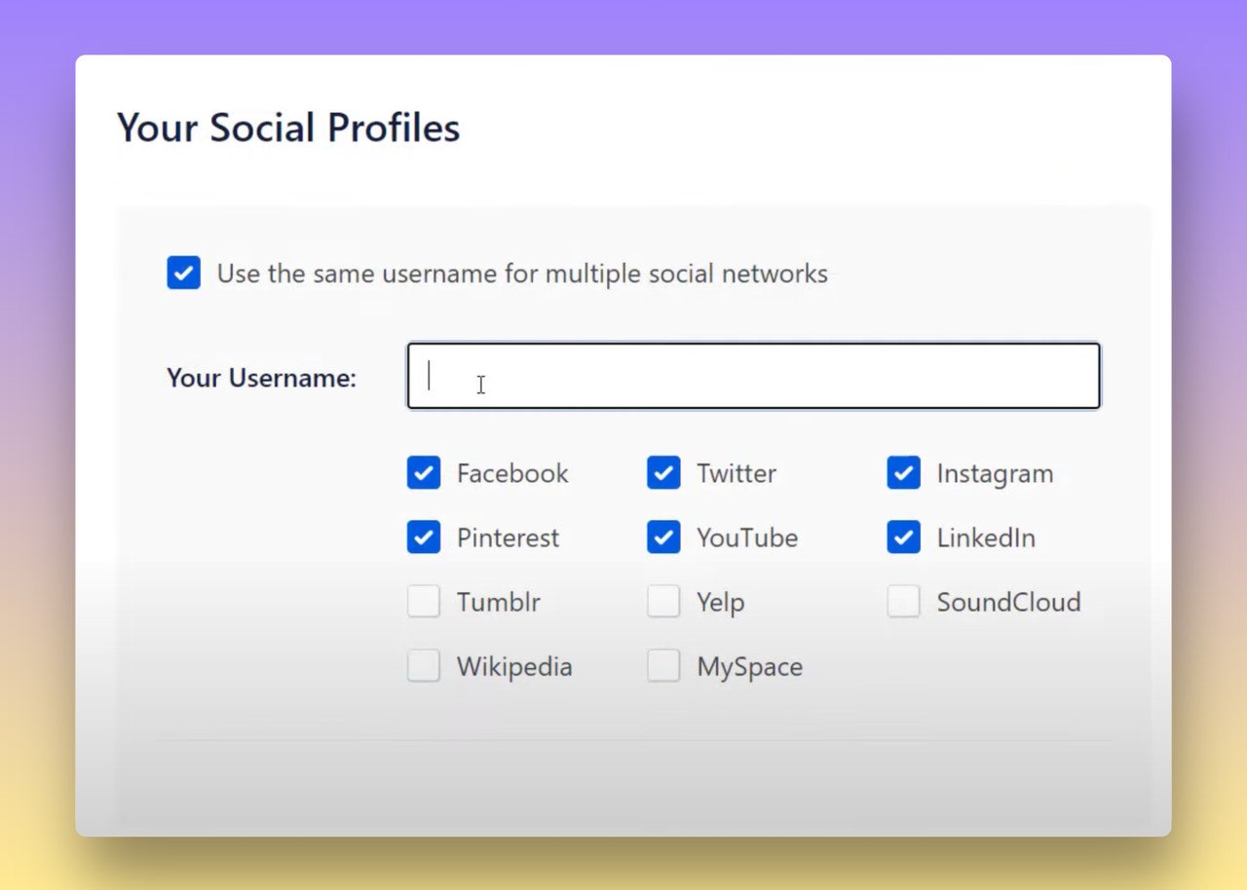Check the SoundCloud checkbox

pyautogui.click(x=903, y=602)
